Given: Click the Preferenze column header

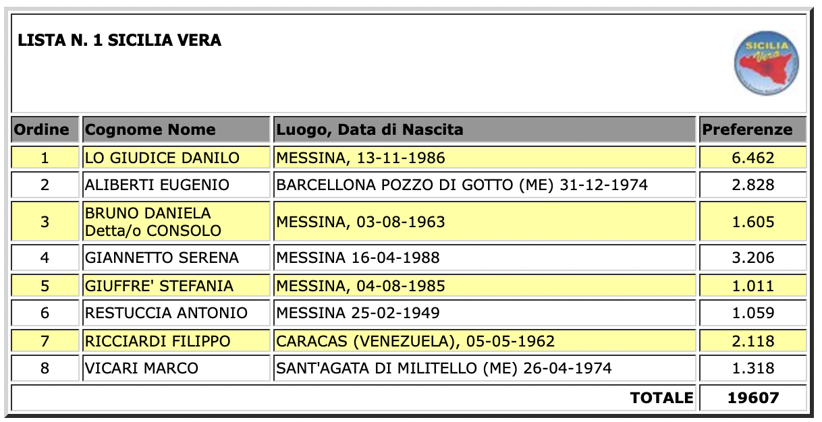Looking at the screenshot, I should (x=752, y=129).
